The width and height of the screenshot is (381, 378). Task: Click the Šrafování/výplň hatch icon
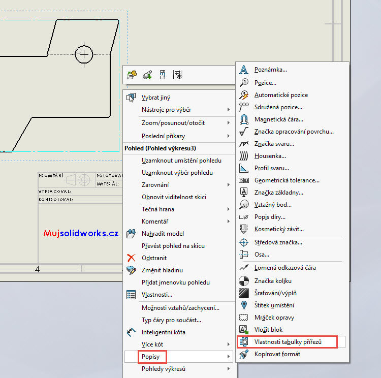(244, 293)
